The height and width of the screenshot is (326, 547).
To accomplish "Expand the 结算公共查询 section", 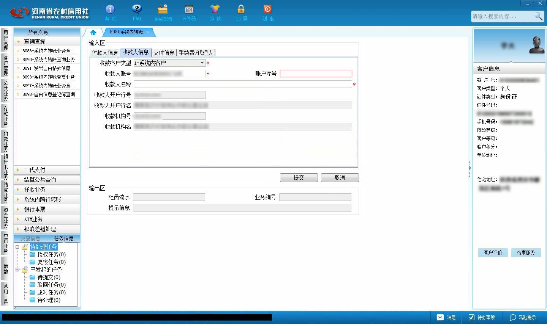I will coord(47,180).
